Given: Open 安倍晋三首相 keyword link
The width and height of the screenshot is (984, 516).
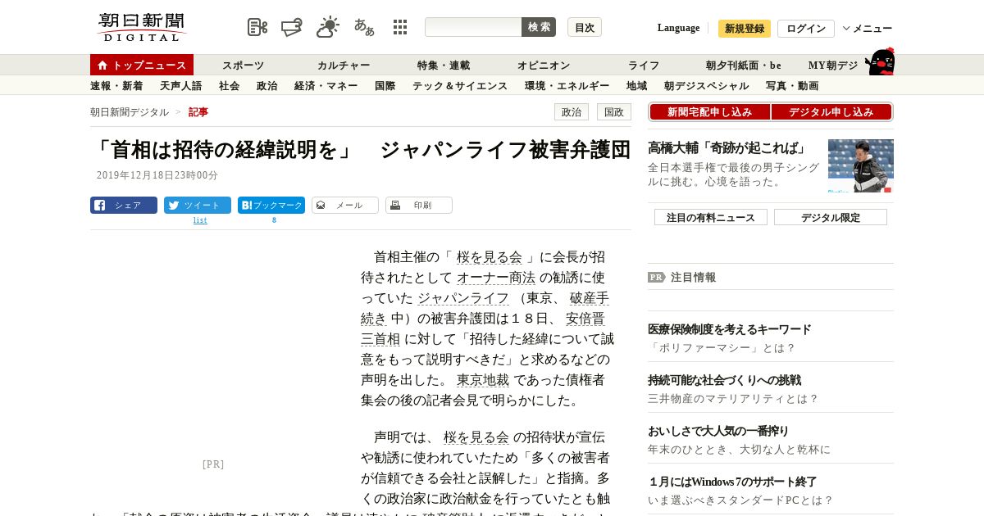Looking at the screenshot, I should point(585,319).
